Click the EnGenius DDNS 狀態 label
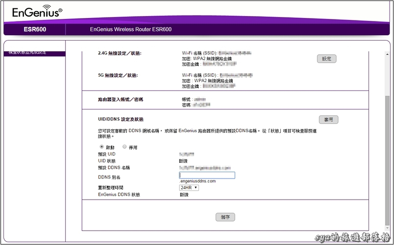This screenshot has height=245, width=394. [x=119, y=195]
